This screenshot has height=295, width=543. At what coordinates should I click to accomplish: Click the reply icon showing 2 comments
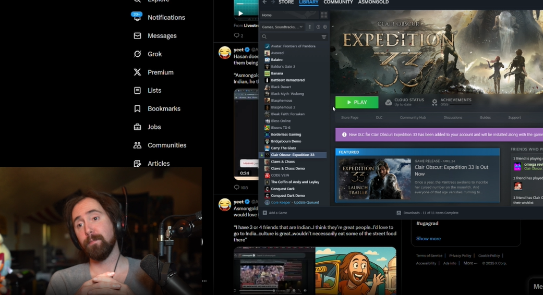coord(236,35)
